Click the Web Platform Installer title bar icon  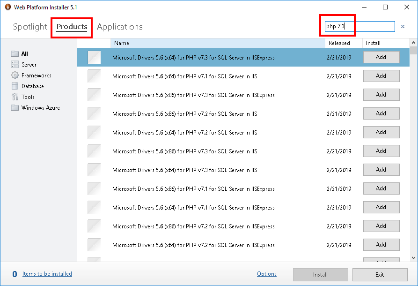click(8, 7)
